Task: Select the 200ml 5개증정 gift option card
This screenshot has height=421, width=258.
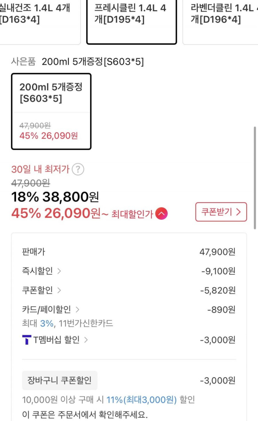Action: [51, 111]
